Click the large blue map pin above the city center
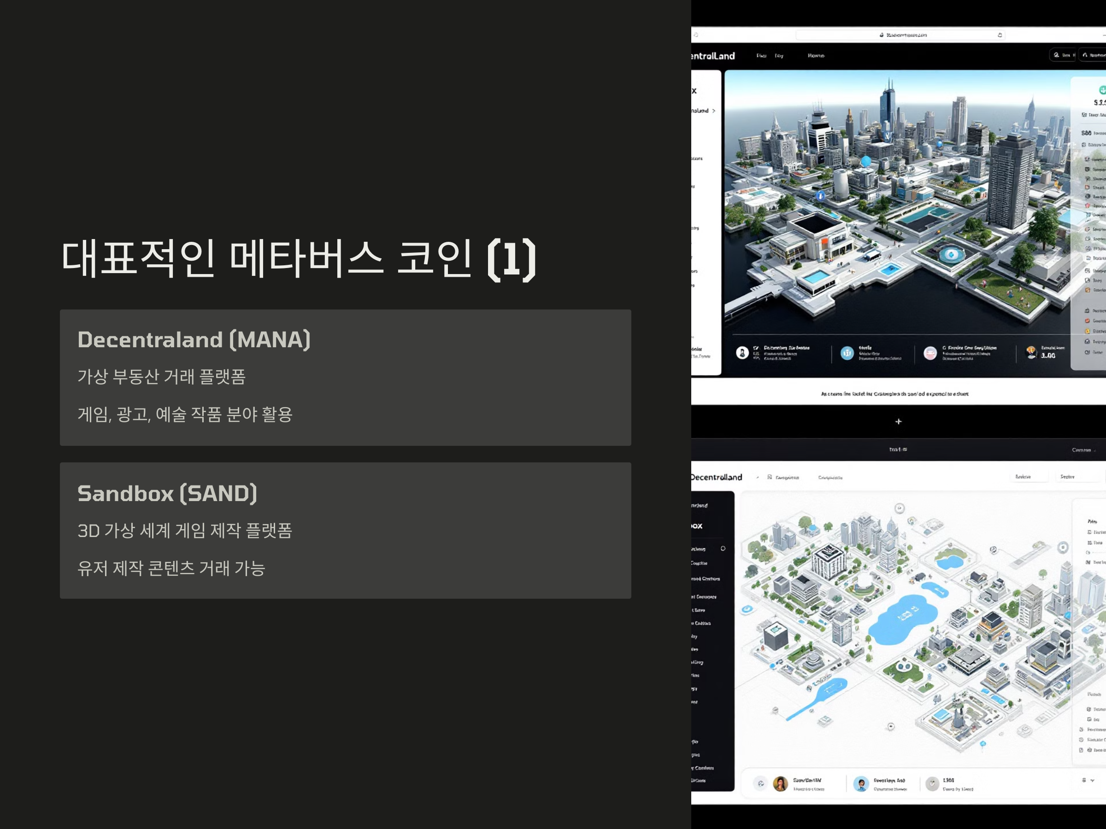The image size is (1106, 829). coord(866,161)
